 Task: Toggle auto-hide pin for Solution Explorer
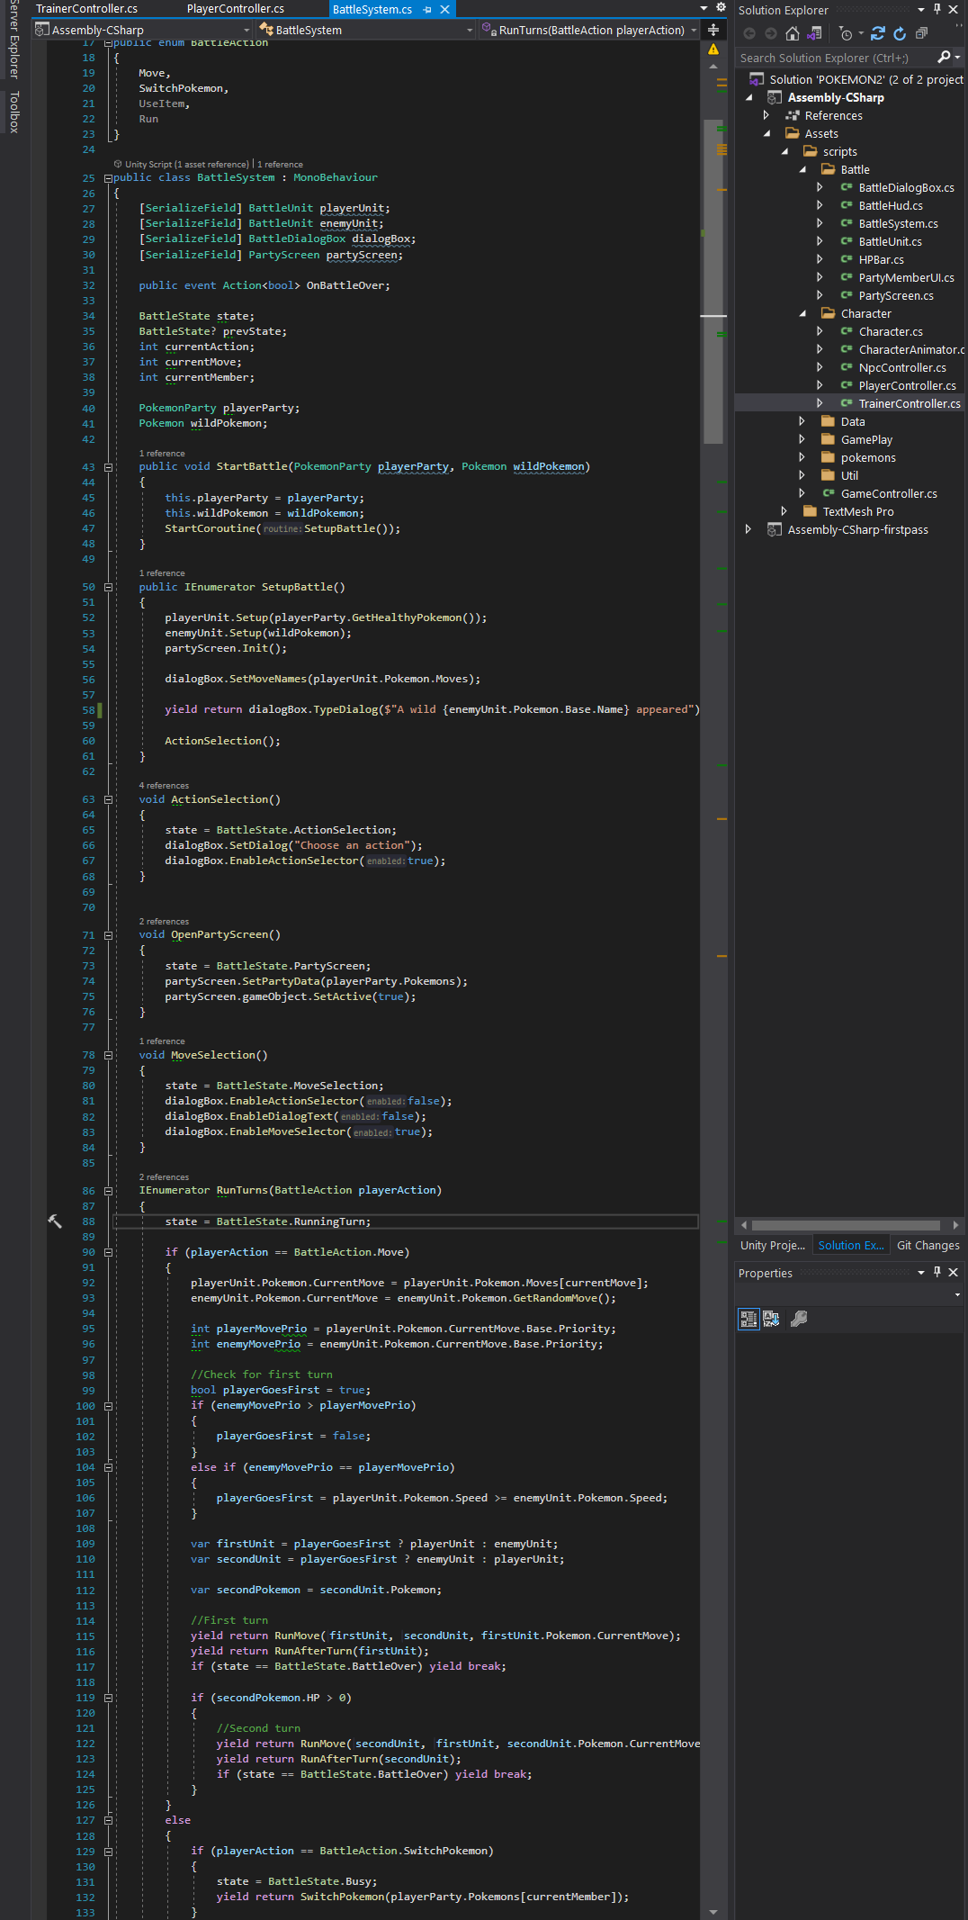[937, 10]
